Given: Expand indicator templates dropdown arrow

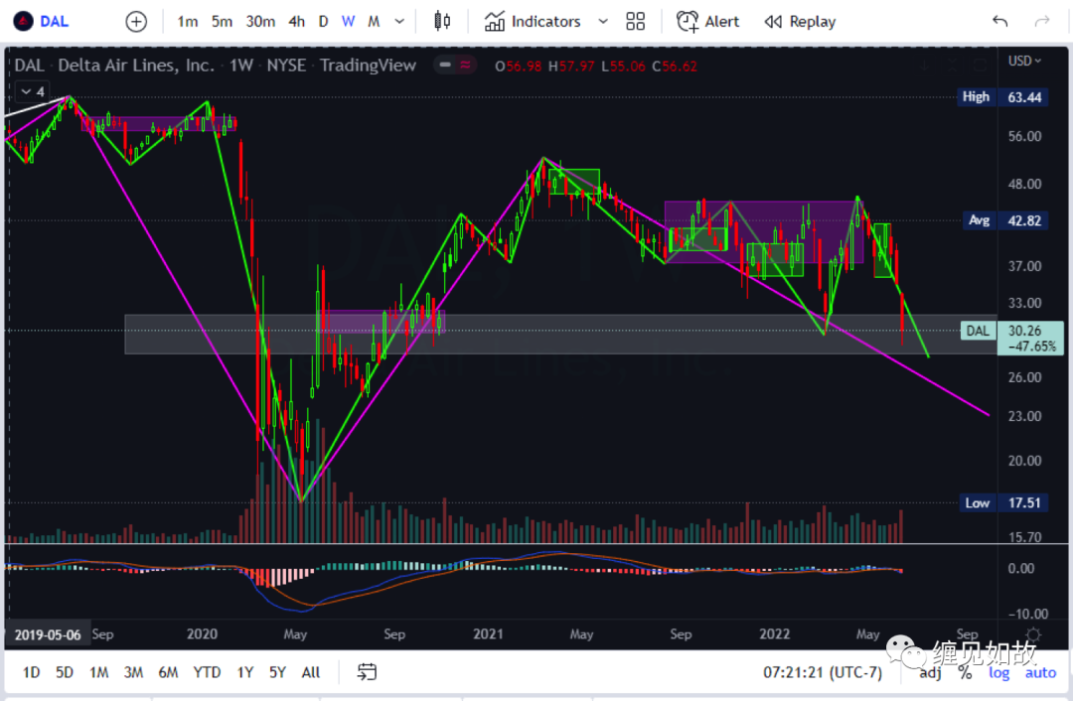Looking at the screenshot, I should [x=603, y=22].
